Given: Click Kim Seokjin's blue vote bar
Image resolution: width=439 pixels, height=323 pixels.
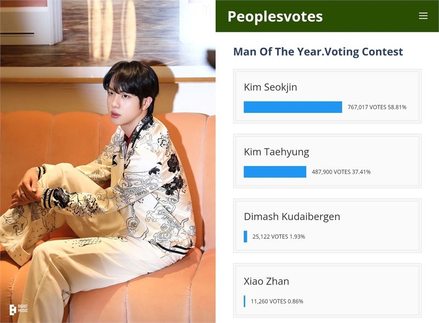Looking at the screenshot, I should (293, 107).
